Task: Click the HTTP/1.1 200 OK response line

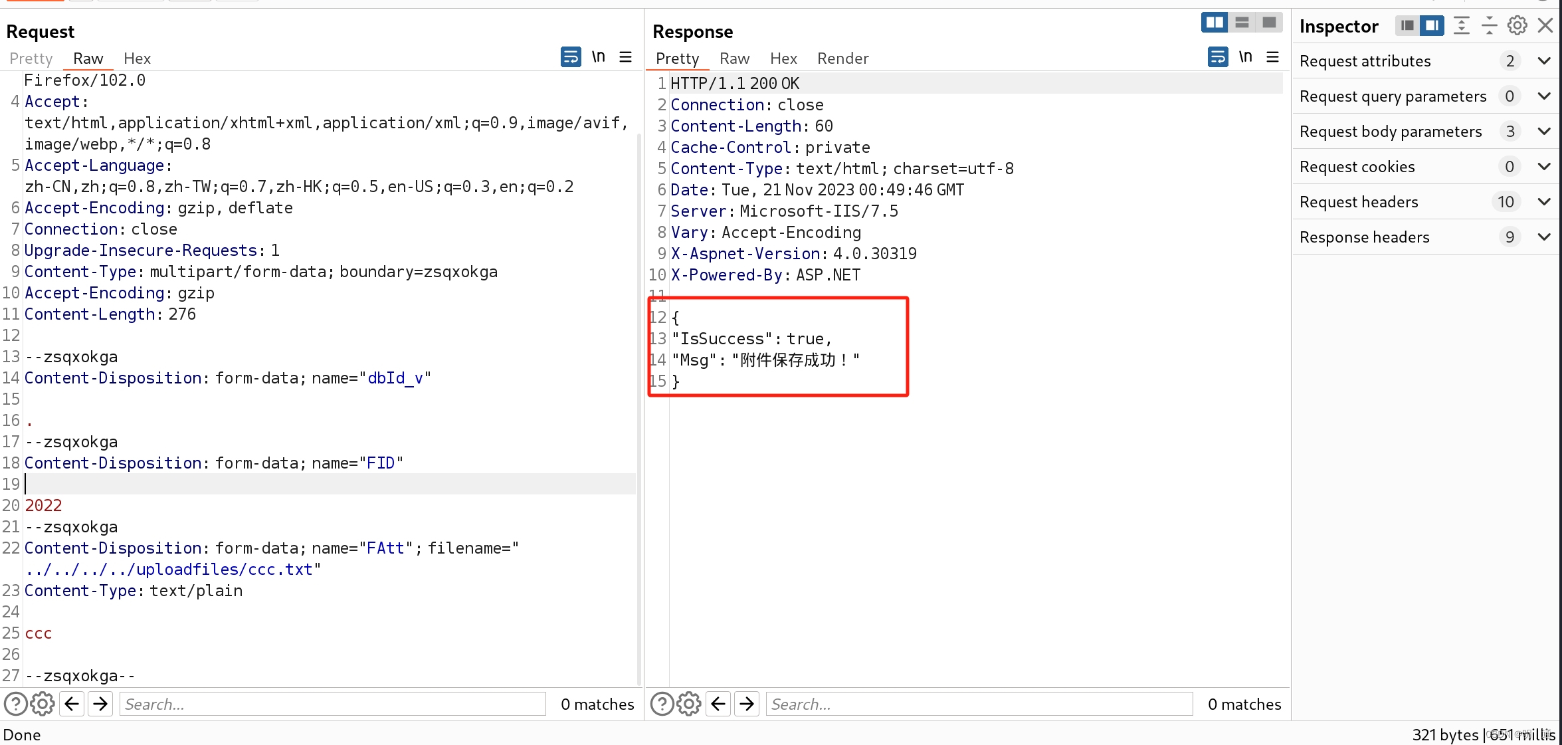Action: pos(735,83)
